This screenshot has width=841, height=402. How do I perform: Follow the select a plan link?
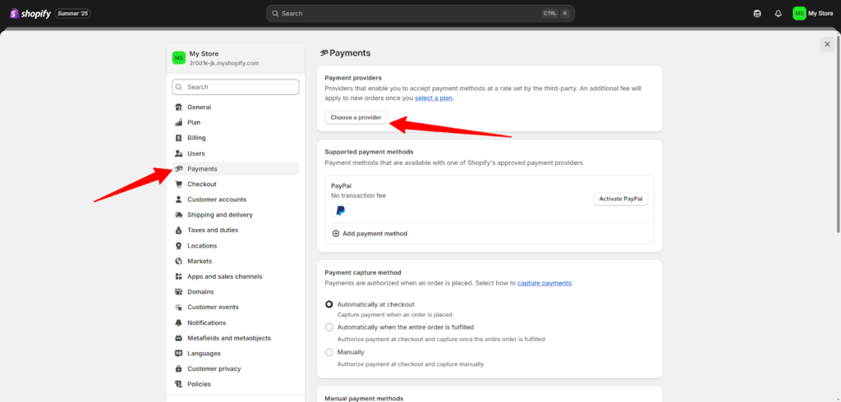pyautogui.click(x=433, y=98)
